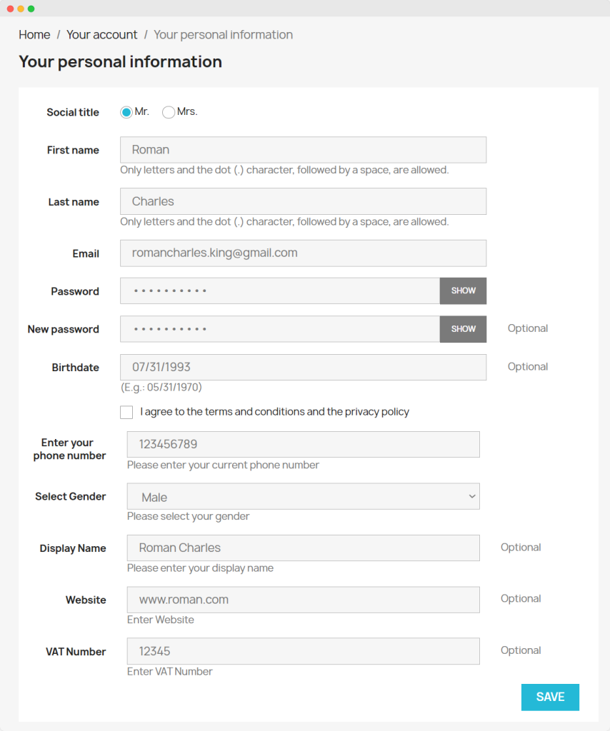Go to the Home breadcrumb link
Image resolution: width=610 pixels, height=731 pixels.
(x=34, y=35)
